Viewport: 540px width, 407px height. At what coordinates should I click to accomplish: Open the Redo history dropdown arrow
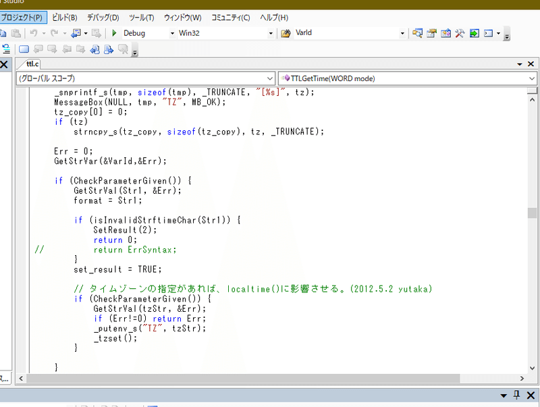(65, 33)
